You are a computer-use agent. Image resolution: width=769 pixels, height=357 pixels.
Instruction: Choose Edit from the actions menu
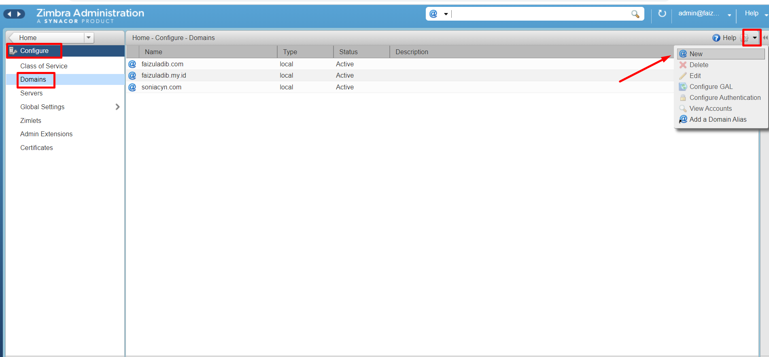tap(721, 76)
